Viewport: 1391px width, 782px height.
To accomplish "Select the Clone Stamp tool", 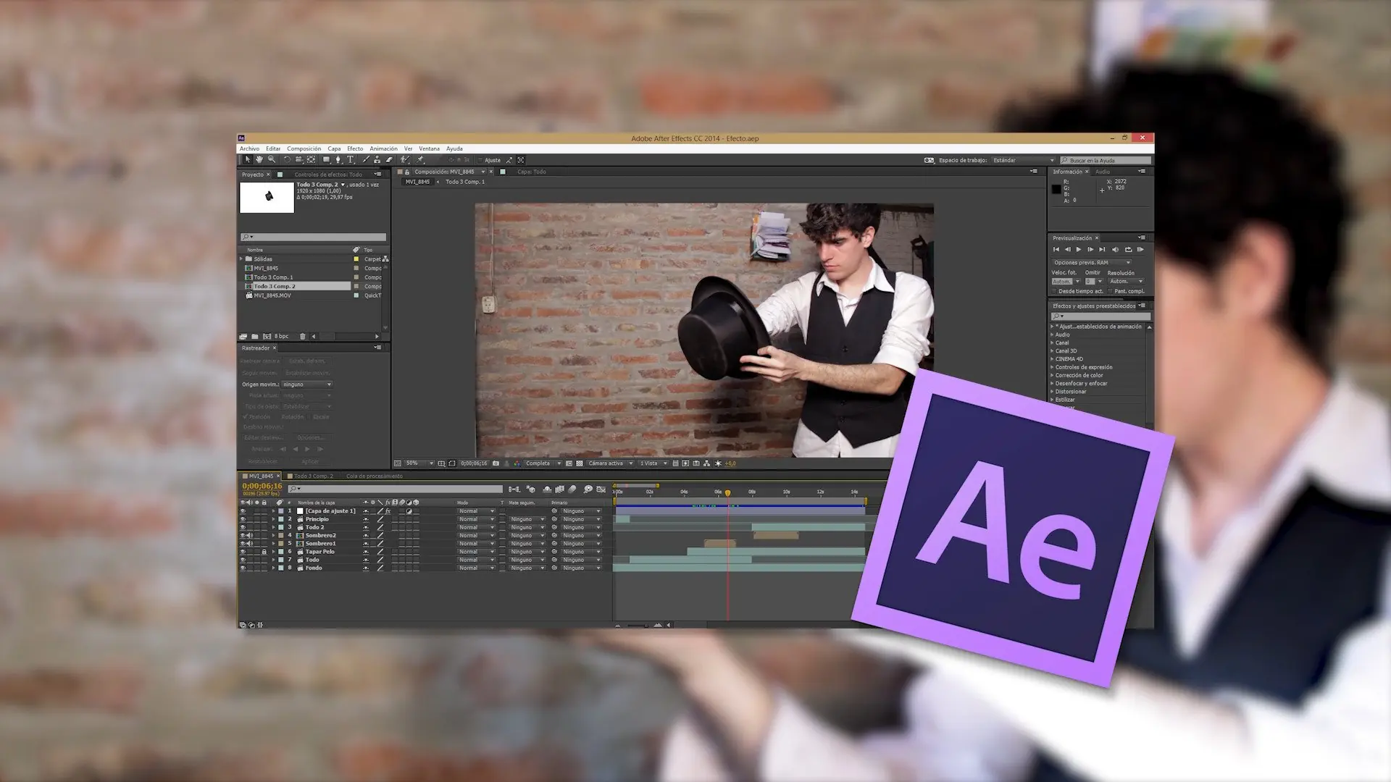I will (x=377, y=160).
